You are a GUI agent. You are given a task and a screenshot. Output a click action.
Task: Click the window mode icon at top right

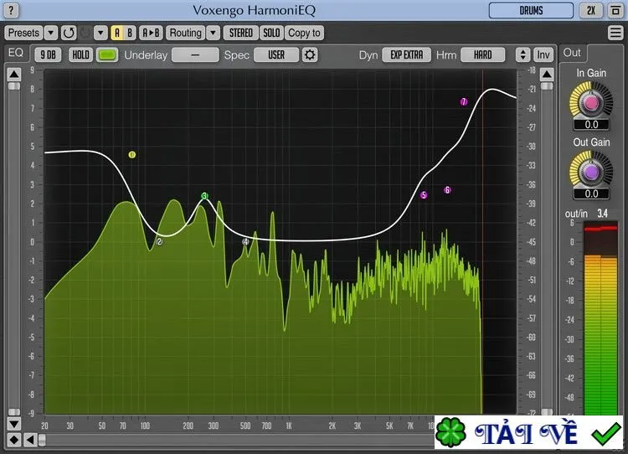pyautogui.click(x=615, y=10)
